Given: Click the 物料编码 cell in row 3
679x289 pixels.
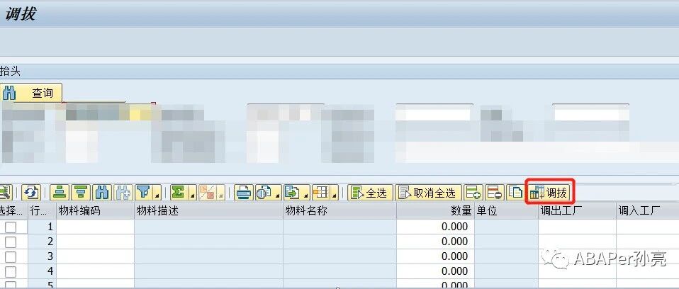Looking at the screenshot, I should click(x=95, y=256).
